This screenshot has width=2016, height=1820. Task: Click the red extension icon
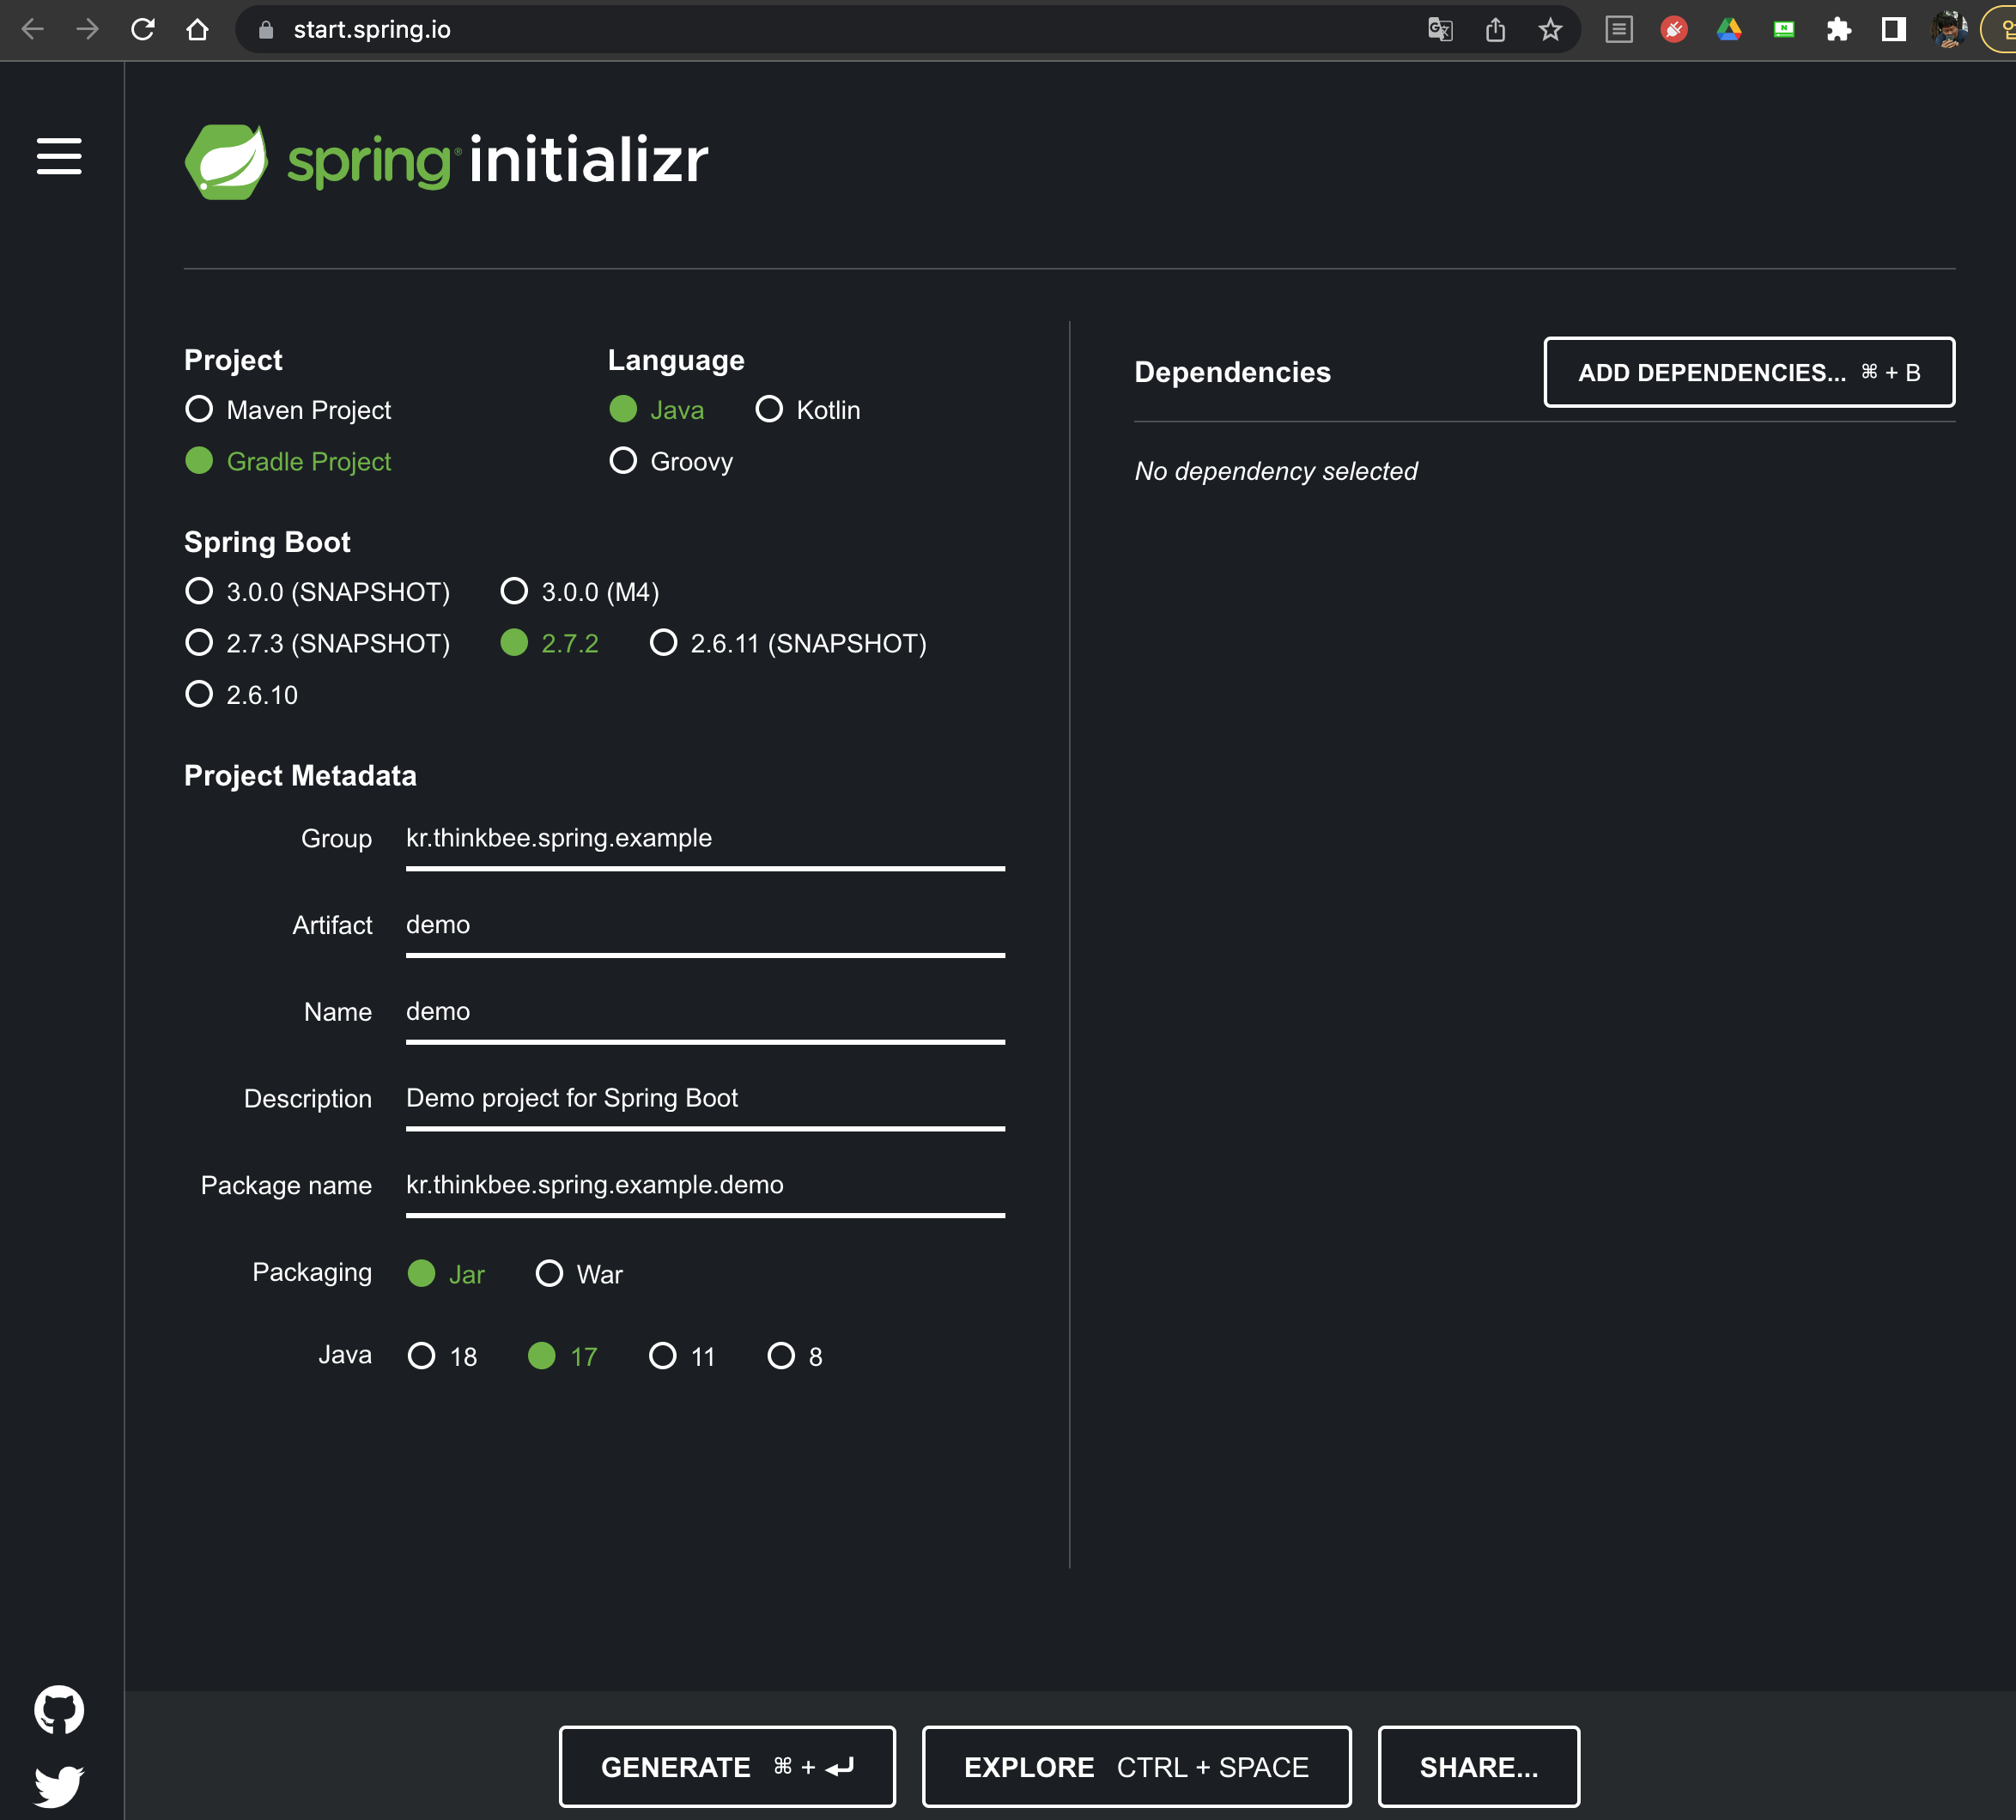click(1674, 30)
